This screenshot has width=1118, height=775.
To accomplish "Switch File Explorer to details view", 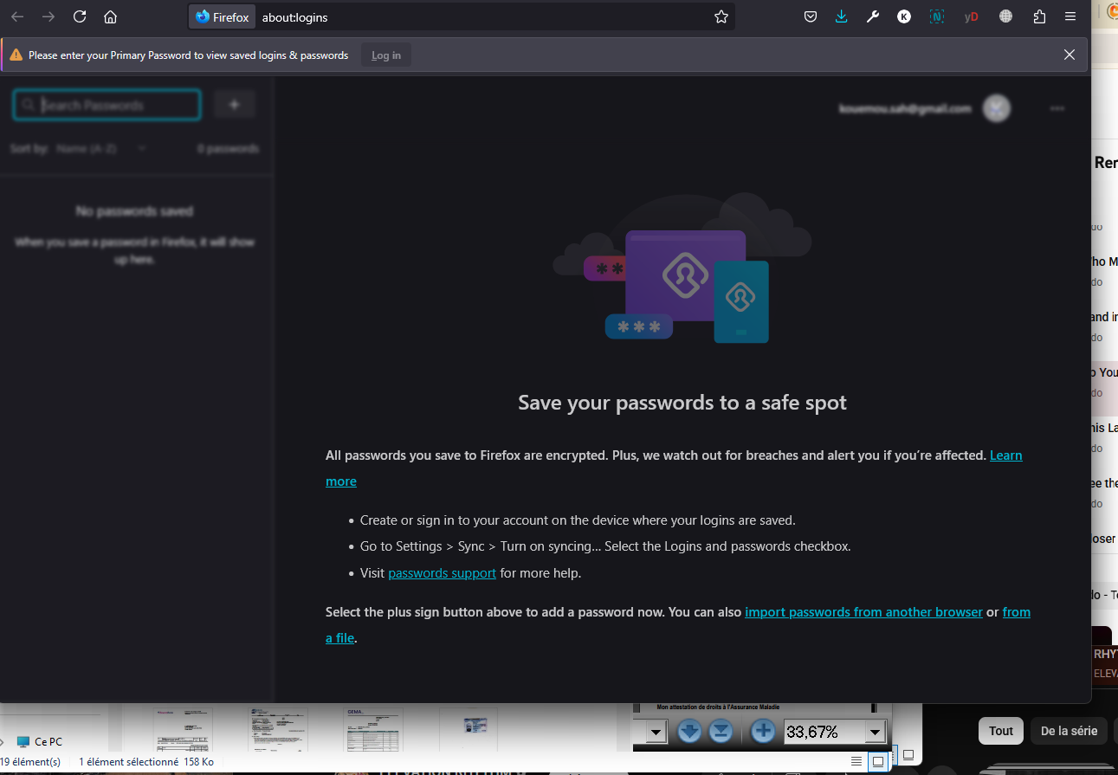I will (x=856, y=761).
